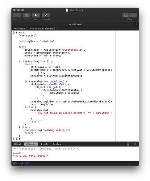
Task: Click the mdcitation log comment line
Action: [x=46, y=149]
